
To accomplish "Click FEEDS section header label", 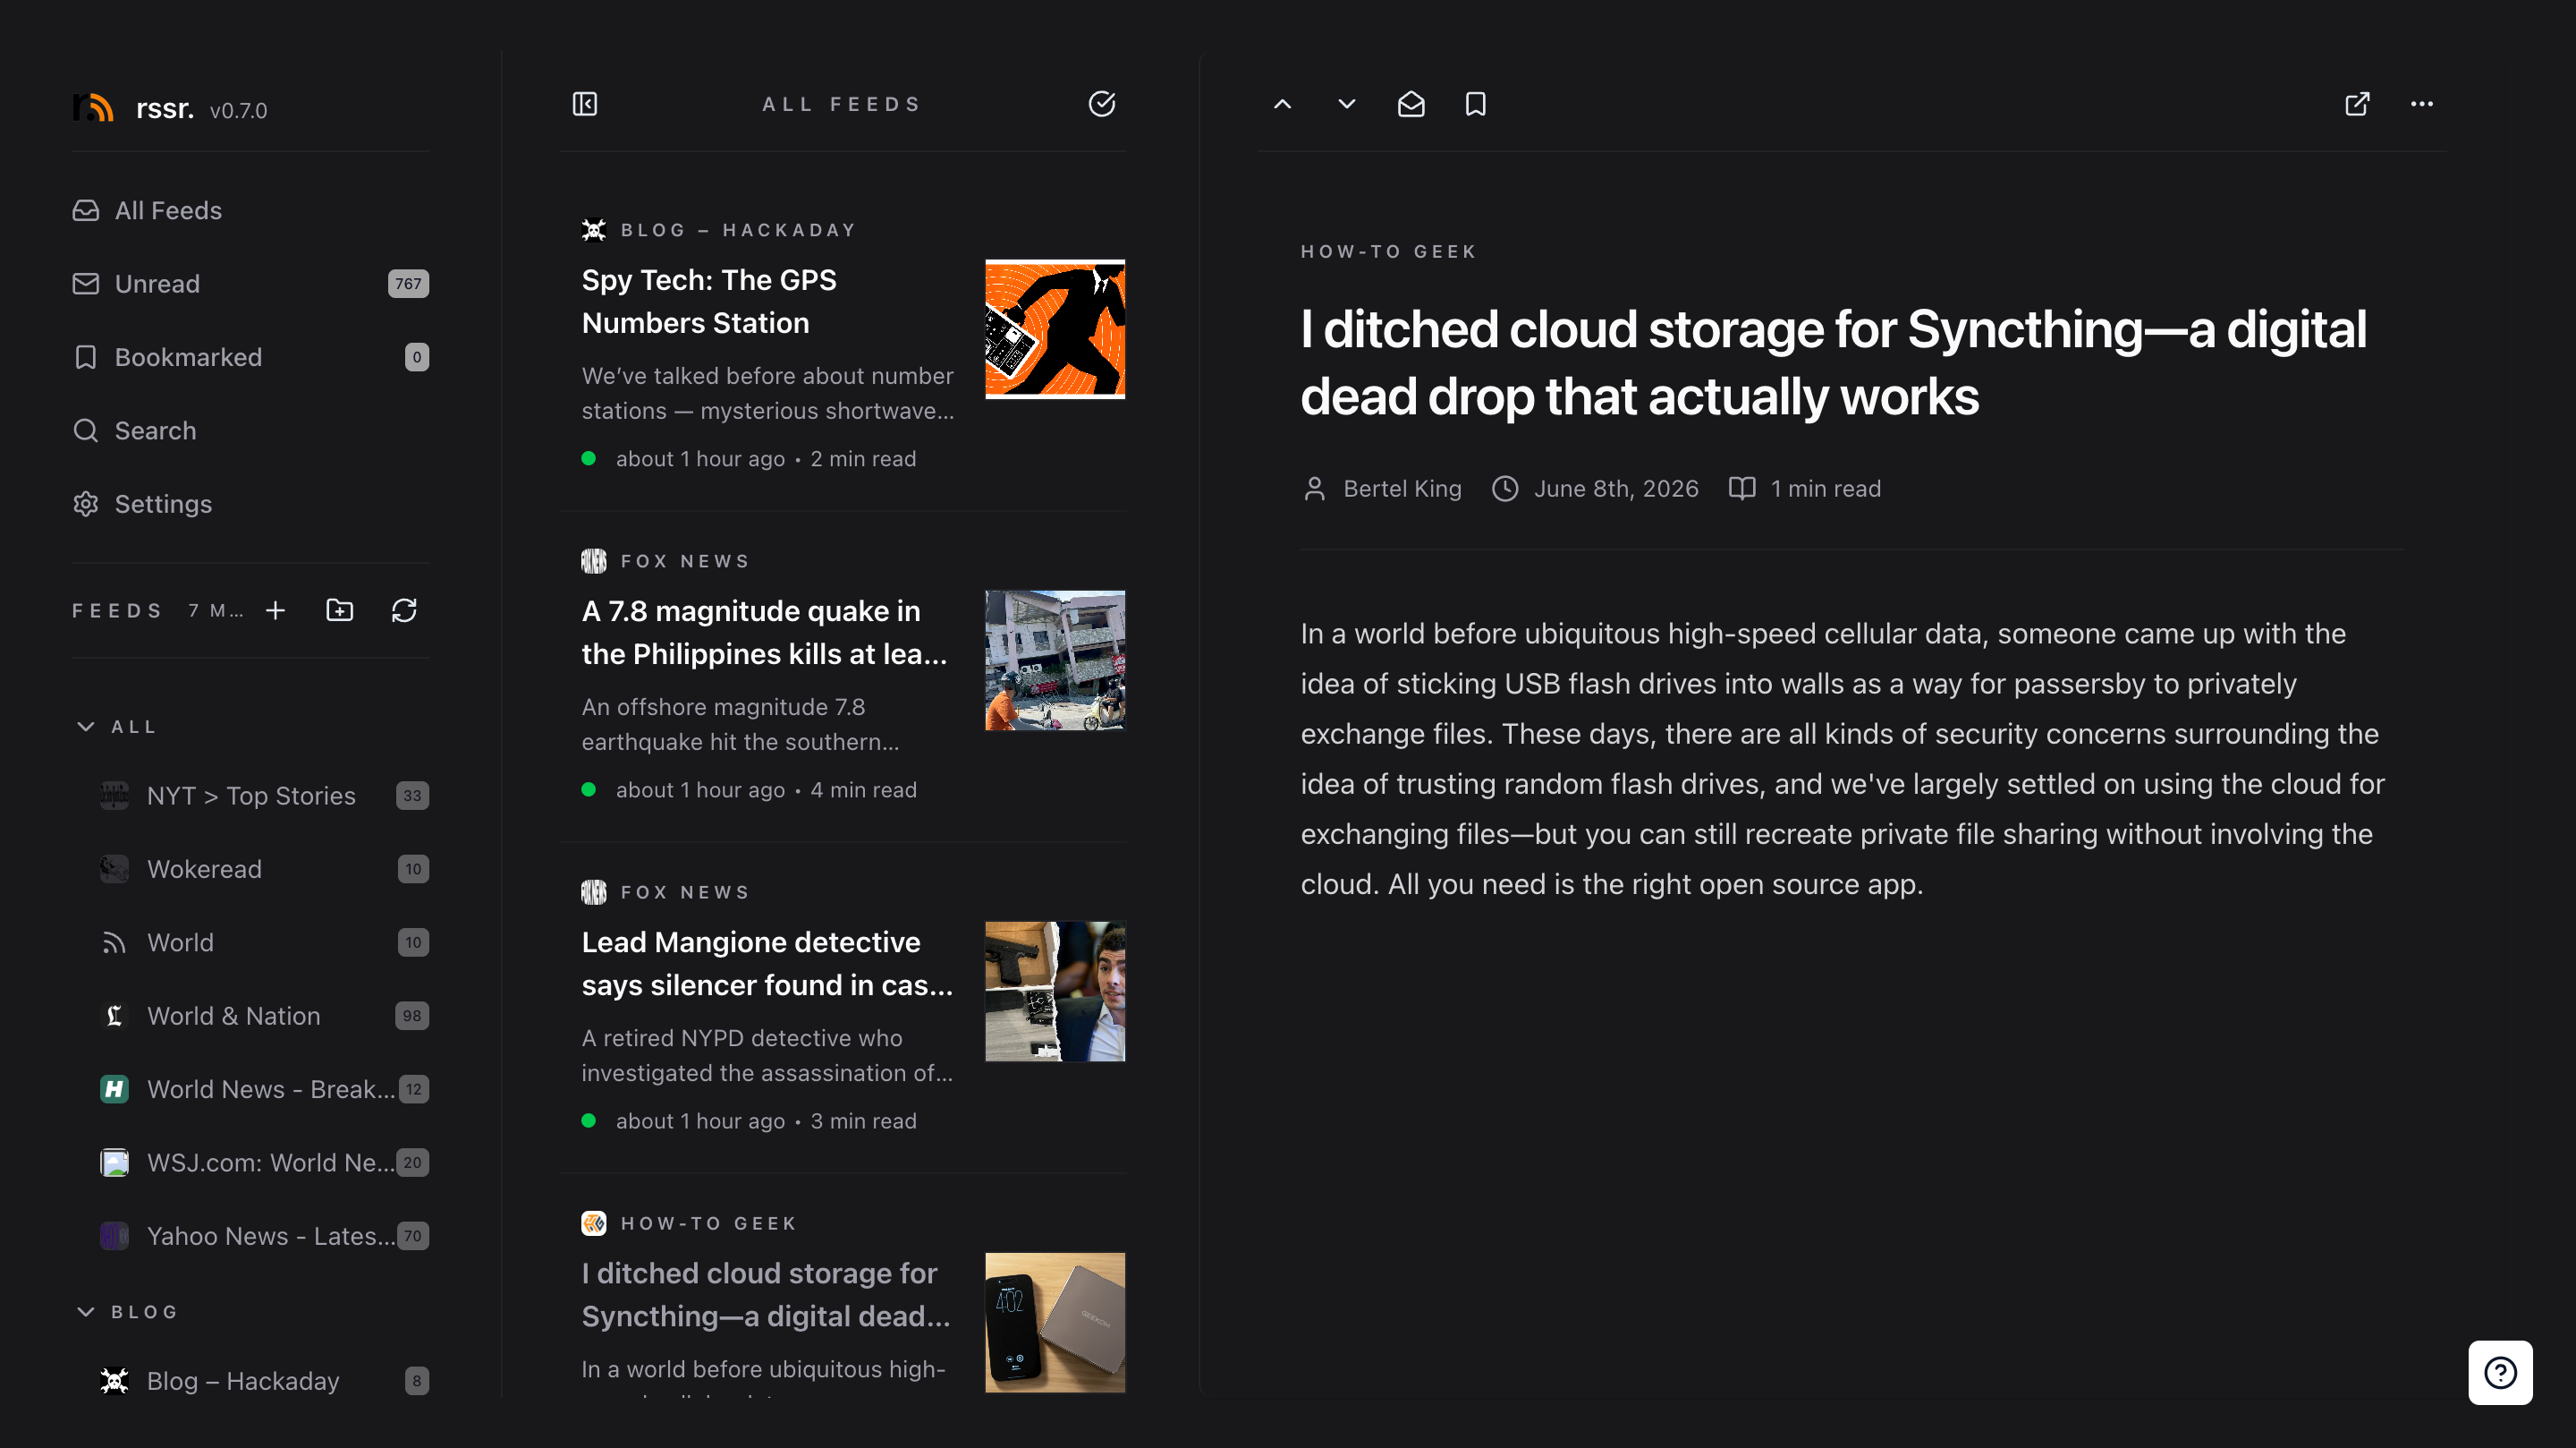I will point(117,610).
